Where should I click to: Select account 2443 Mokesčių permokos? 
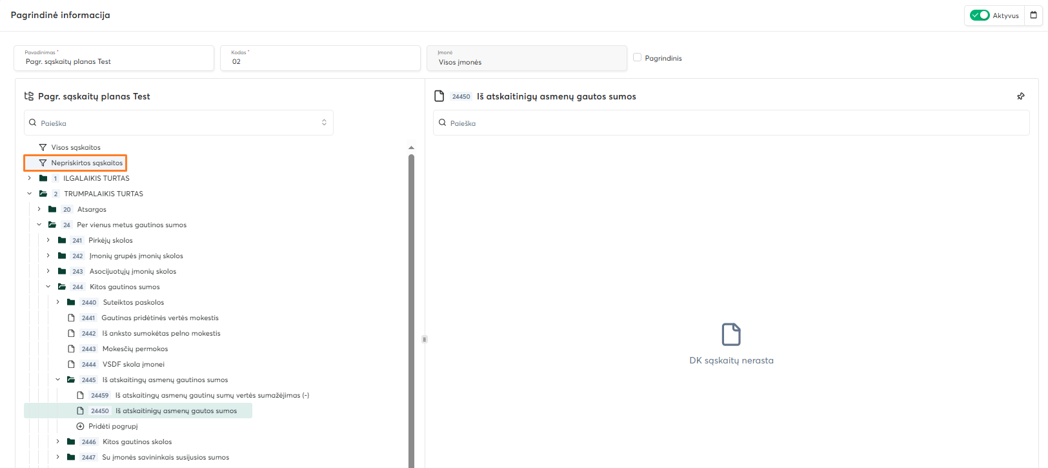point(135,349)
